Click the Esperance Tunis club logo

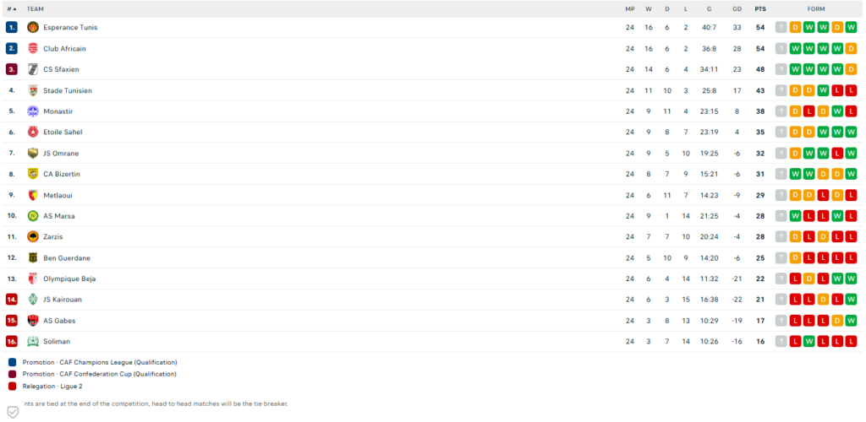(x=33, y=27)
